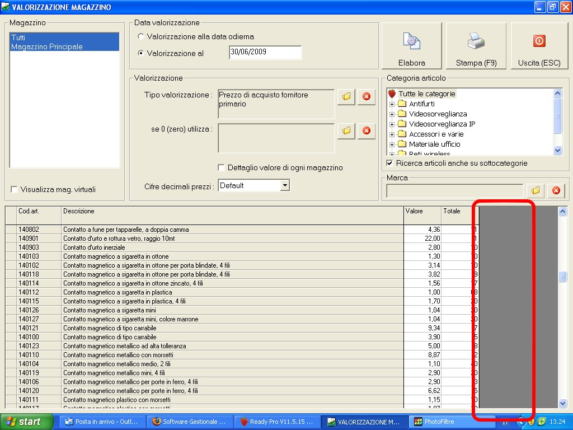Click the Marca text field
This screenshot has width=573, height=430.
454,191
